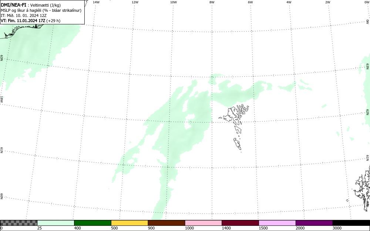Click the 4W longitude label
Image resolution: width=370 pixels, height=231 pixels.
pyautogui.click(x=289, y=2)
